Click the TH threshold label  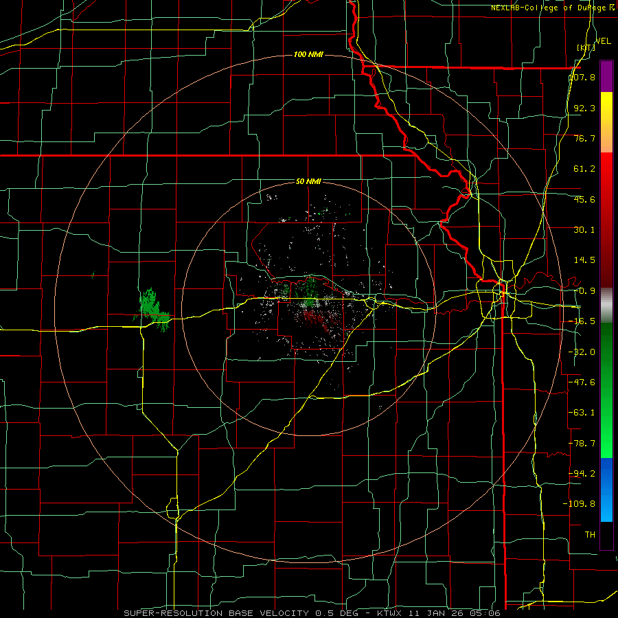point(590,534)
